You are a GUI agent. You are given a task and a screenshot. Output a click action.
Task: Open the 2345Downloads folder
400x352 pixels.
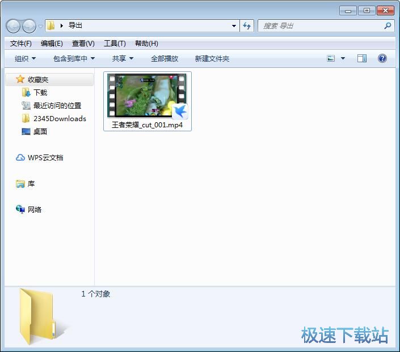[x=60, y=119]
